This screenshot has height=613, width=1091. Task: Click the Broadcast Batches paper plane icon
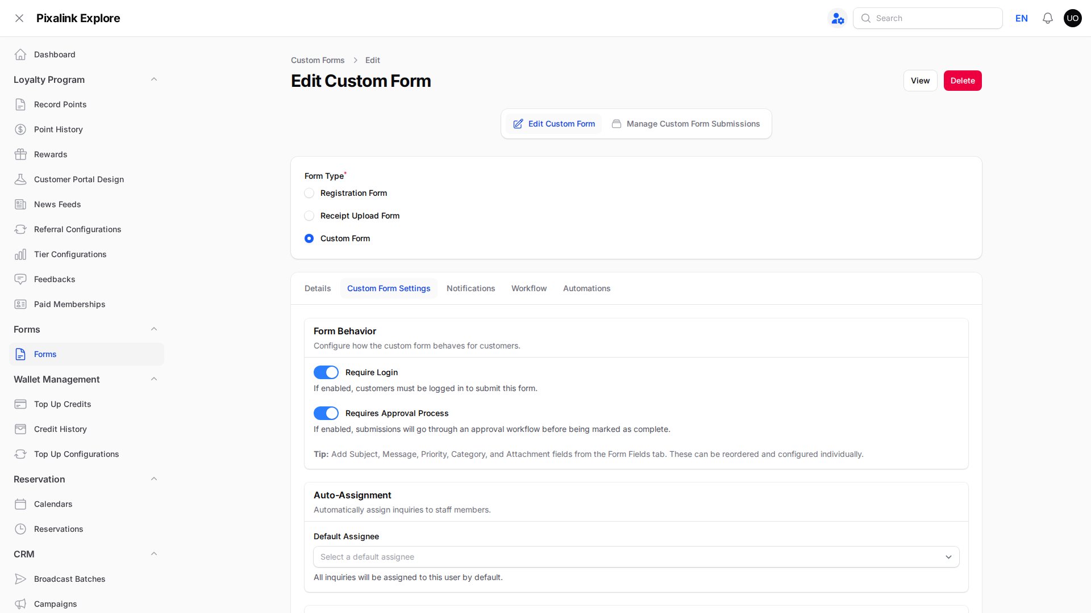coord(20,579)
